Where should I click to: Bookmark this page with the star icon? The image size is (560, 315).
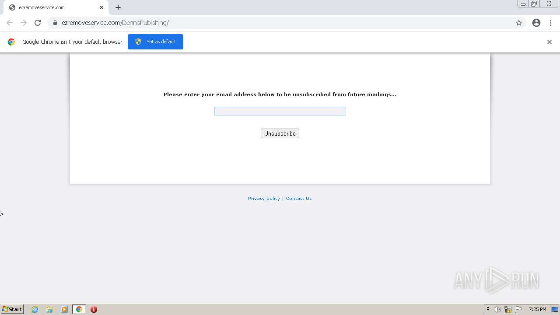519,23
